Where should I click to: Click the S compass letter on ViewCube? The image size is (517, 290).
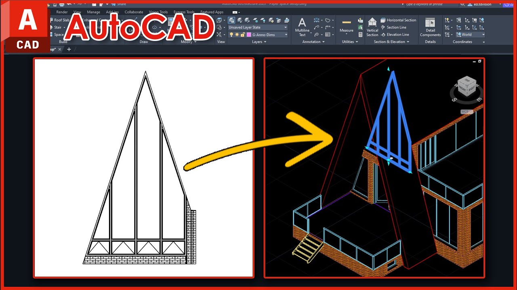click(x=454, y=100)
